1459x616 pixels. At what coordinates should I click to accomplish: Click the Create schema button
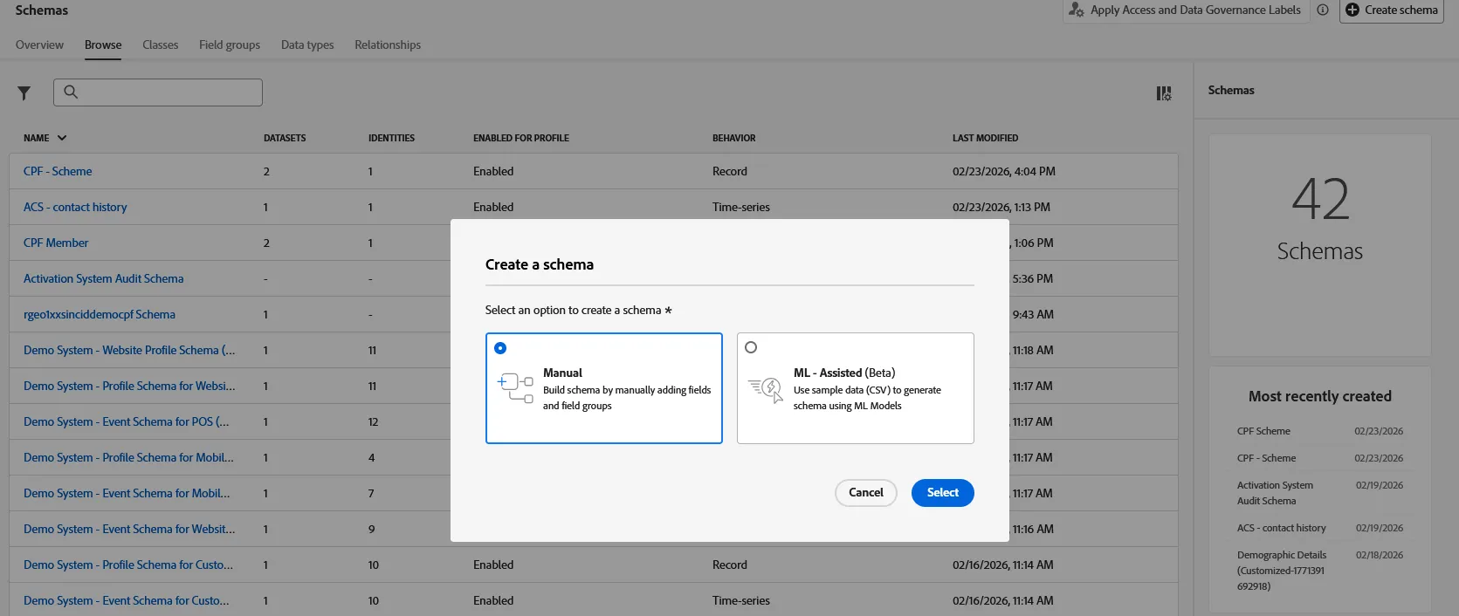coord(1392,10)
